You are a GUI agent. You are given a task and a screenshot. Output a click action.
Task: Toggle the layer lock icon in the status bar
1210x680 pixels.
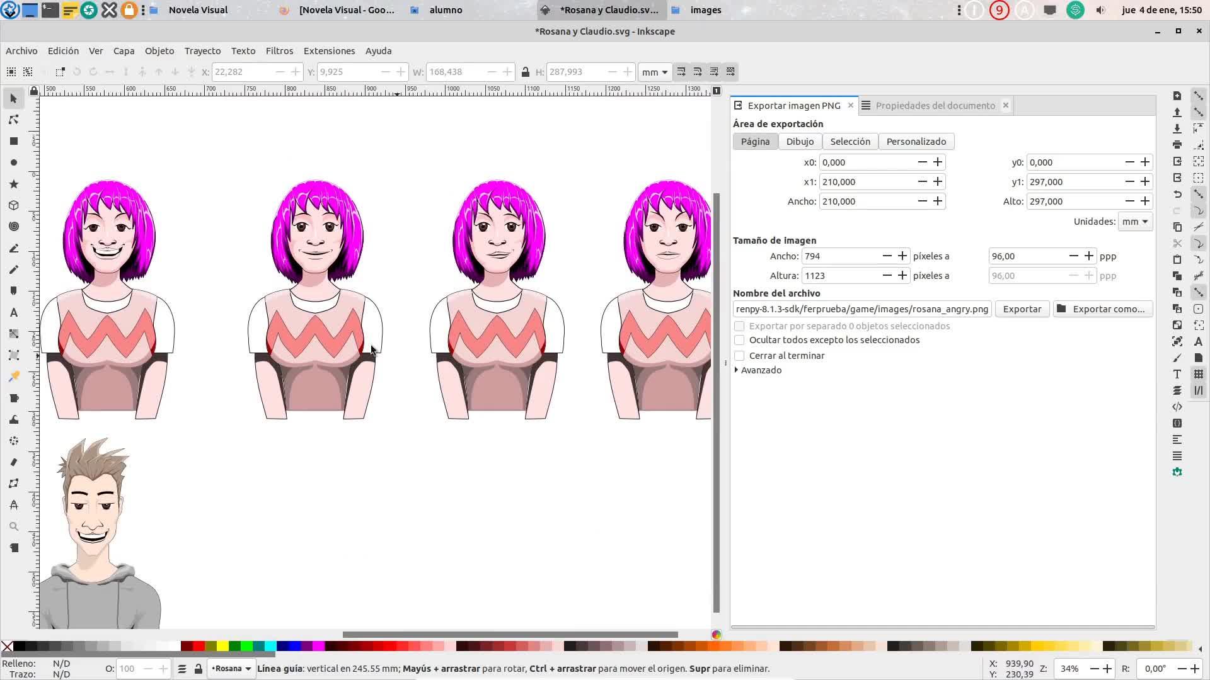(199, 669)
